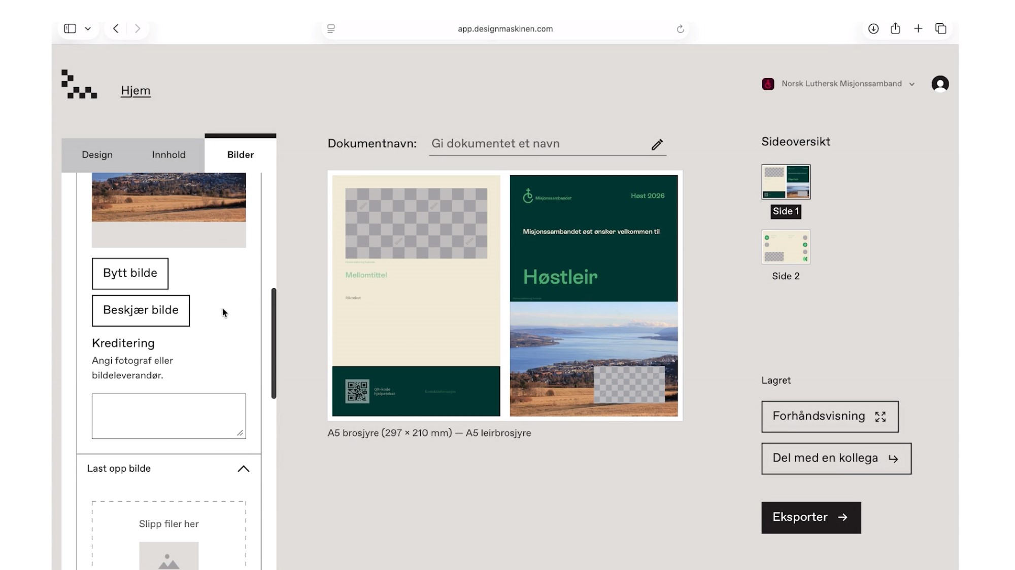The image size is (1015, 570).
Task: Expand the sidebar options chevron in Safari
Action: point(88,29)
